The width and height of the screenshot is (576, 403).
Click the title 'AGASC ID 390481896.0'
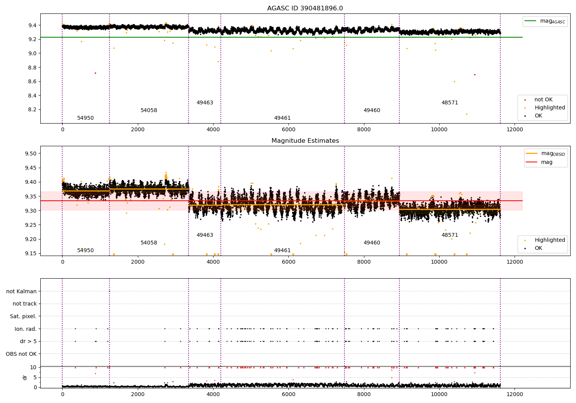click(305, 8)
